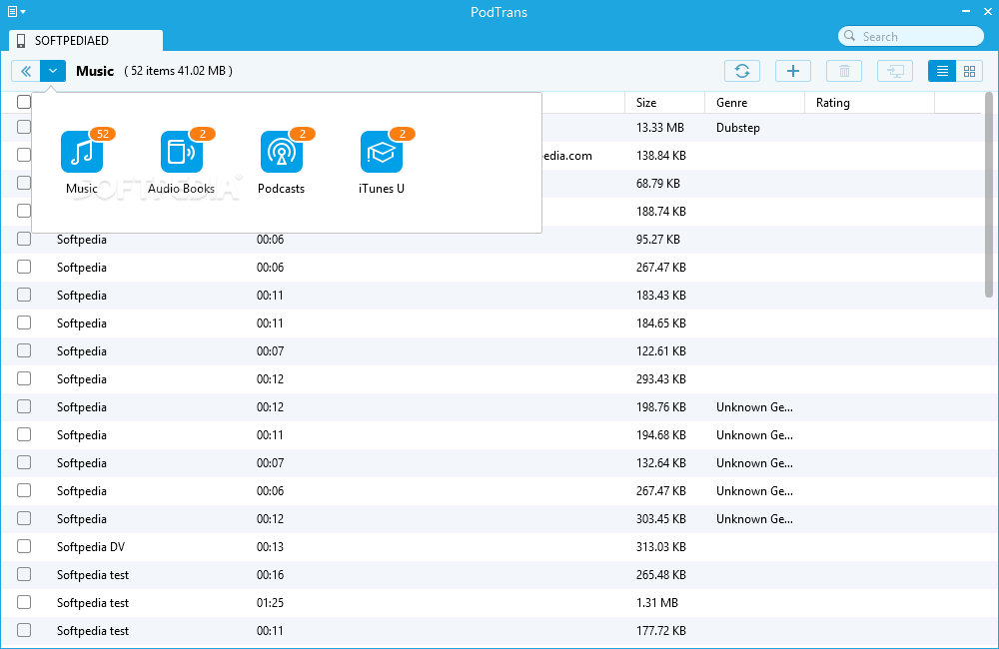Check the row with size 95.27 KB
The height and width of the screenshot is (649, 999).
pos(24,239)
